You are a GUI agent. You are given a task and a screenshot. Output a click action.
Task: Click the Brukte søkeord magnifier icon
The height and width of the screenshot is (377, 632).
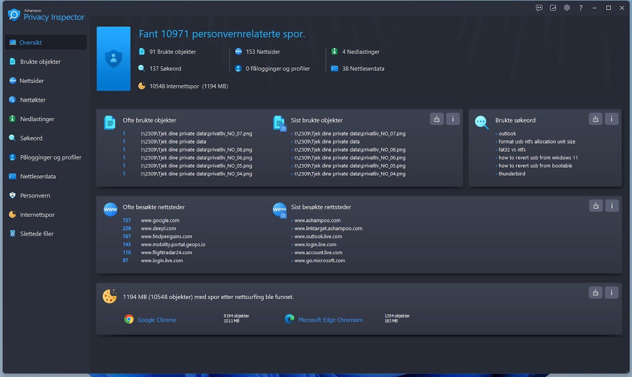(x=482, y=123)
